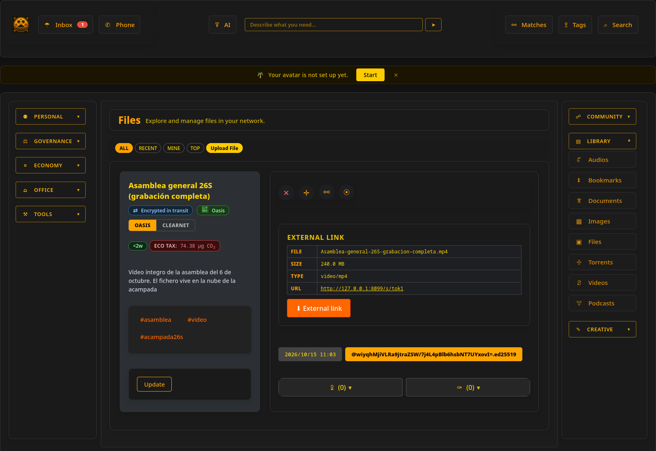The image size is (656, 451).
Task: Expand the CREATIVE menu
Action: tap(602, 329)
